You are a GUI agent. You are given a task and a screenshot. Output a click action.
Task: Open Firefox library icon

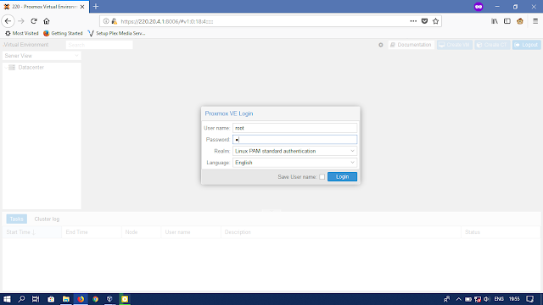(x=495, y=21)
